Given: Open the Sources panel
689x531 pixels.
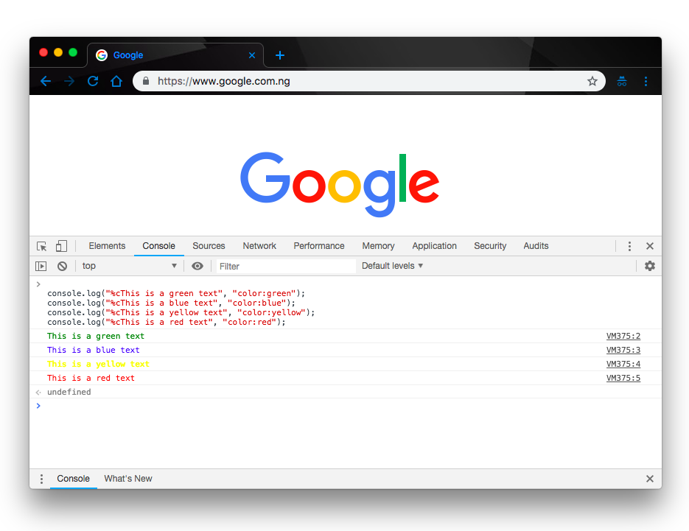Looking at the screenshot, I should (x=209, y=246).
